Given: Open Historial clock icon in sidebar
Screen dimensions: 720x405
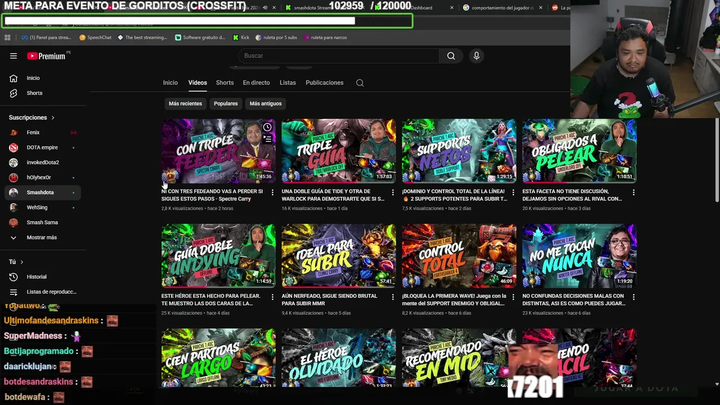Looking at the screenshot, I should click(x=13, y=277).
